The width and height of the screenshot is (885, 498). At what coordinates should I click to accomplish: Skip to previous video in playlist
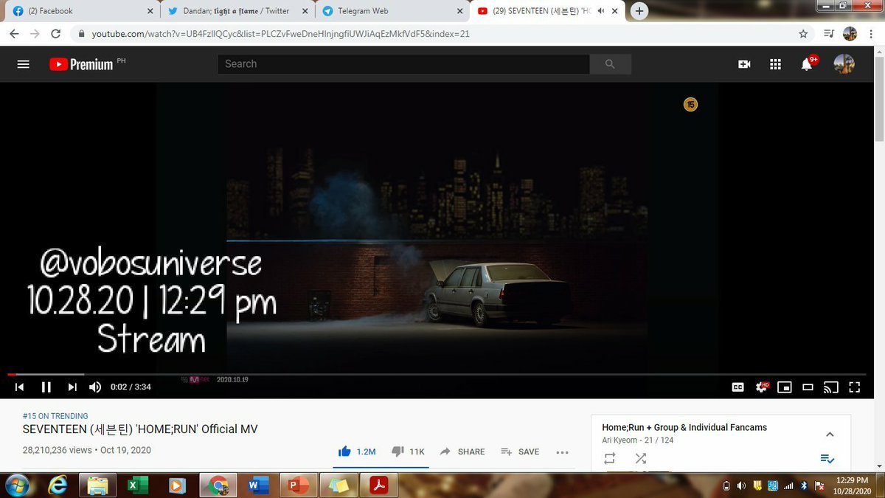pyautogui.click(x=20, y=387)
